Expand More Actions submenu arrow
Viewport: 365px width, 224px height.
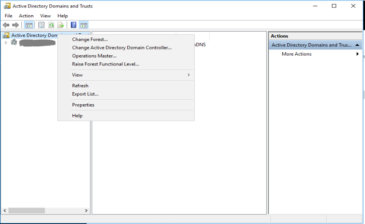coord(357,54)
